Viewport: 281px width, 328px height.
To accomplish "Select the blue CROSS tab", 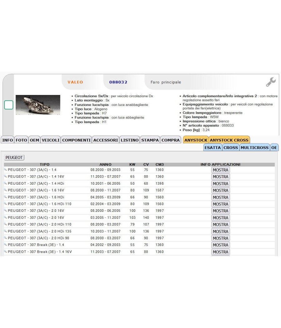I will [x=231, y=147].
